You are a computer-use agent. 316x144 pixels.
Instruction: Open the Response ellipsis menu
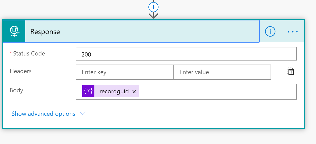pos(293,32)
